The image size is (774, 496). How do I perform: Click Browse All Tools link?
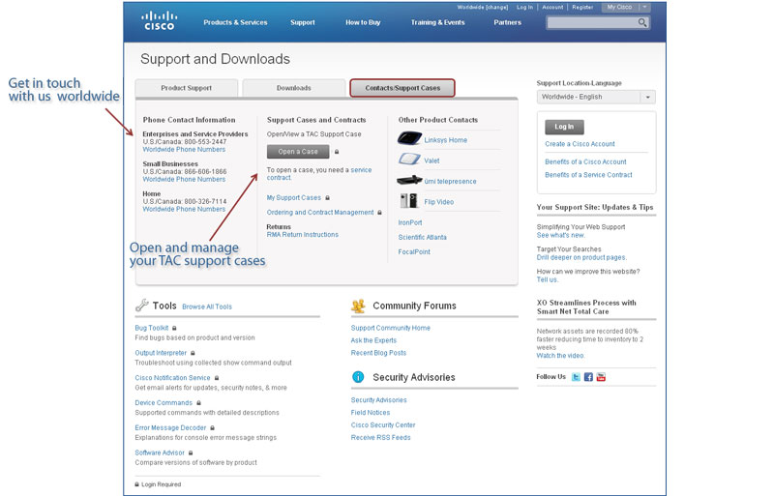pos(207,306)
